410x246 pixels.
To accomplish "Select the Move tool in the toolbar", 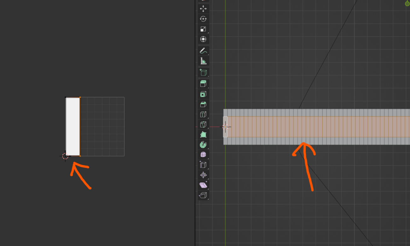I will tap(203, 9).
